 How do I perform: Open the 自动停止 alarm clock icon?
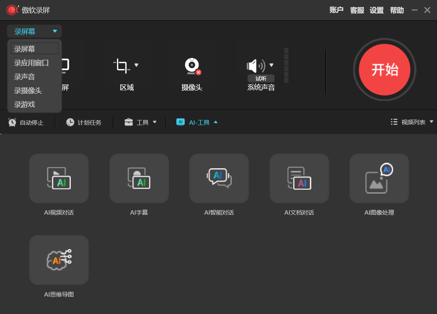pyautogui.click(x=12, y=122)
